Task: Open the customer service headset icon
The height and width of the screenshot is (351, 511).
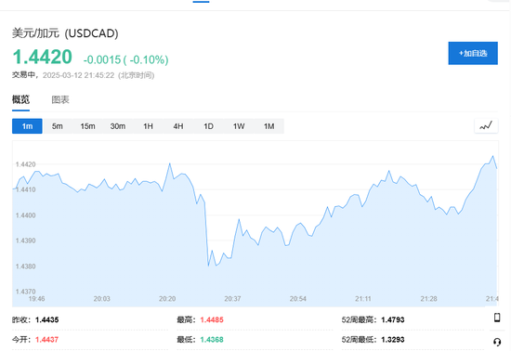Action: [497, 342]
